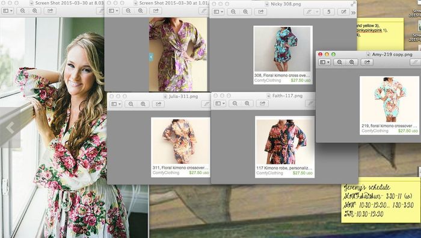Click the $27.50 price on the 308 listing
The height and width of the screenshot is (238, 421).
click(x=301, y=80)
